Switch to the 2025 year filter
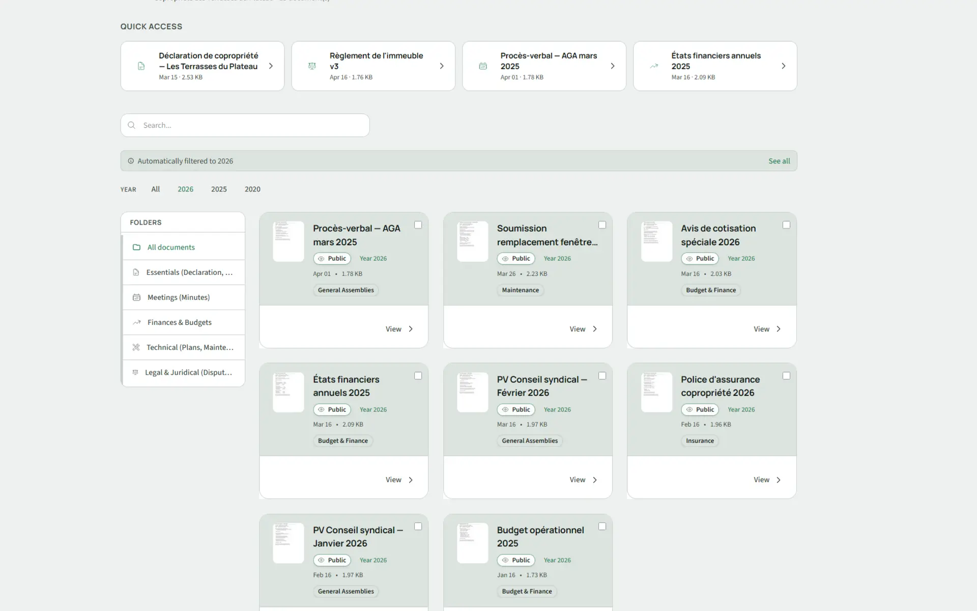The height and width of the screenshot is (611, 977). click(219, 189)
